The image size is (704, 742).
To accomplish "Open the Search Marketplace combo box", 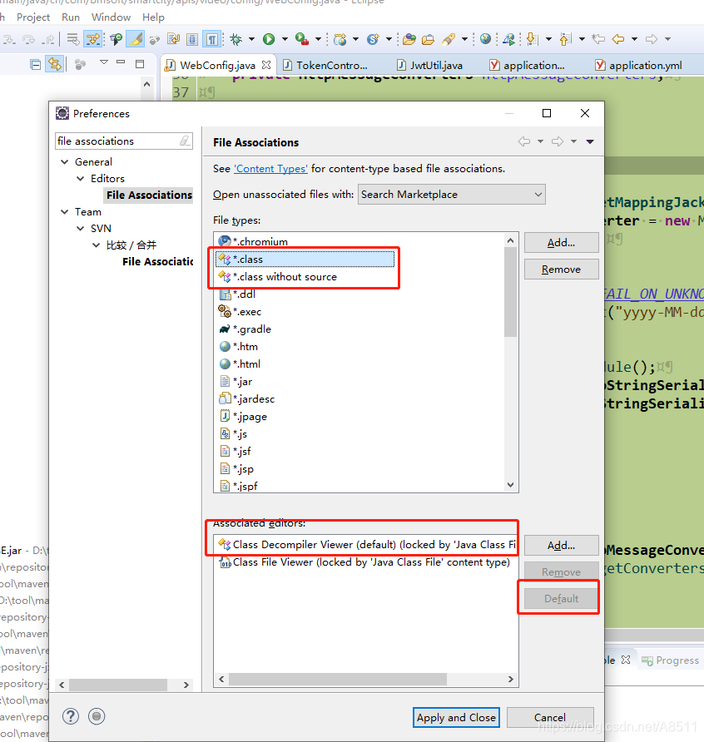I will coord(452,195).
